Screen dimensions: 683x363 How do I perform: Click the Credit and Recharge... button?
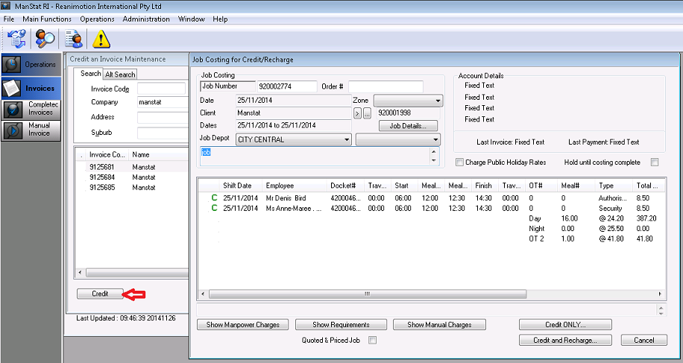pos(565,341)
